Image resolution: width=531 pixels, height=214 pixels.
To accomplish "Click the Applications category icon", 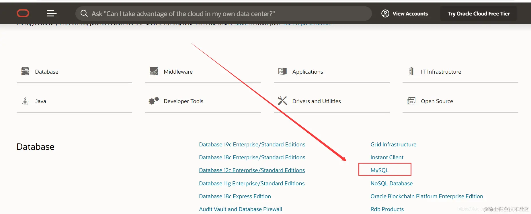I will [282, 71].
